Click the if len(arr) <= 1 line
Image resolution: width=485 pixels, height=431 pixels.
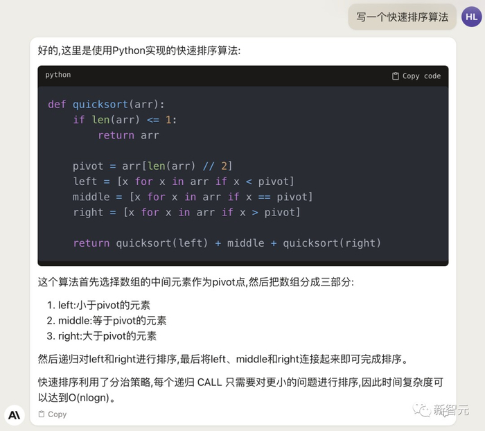pos(125,120)
